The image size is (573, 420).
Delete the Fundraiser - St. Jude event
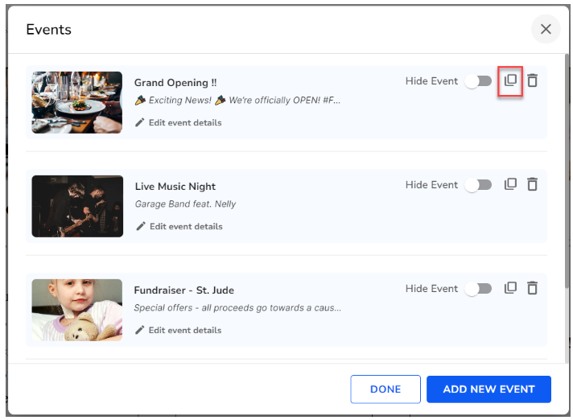(532, 288)
